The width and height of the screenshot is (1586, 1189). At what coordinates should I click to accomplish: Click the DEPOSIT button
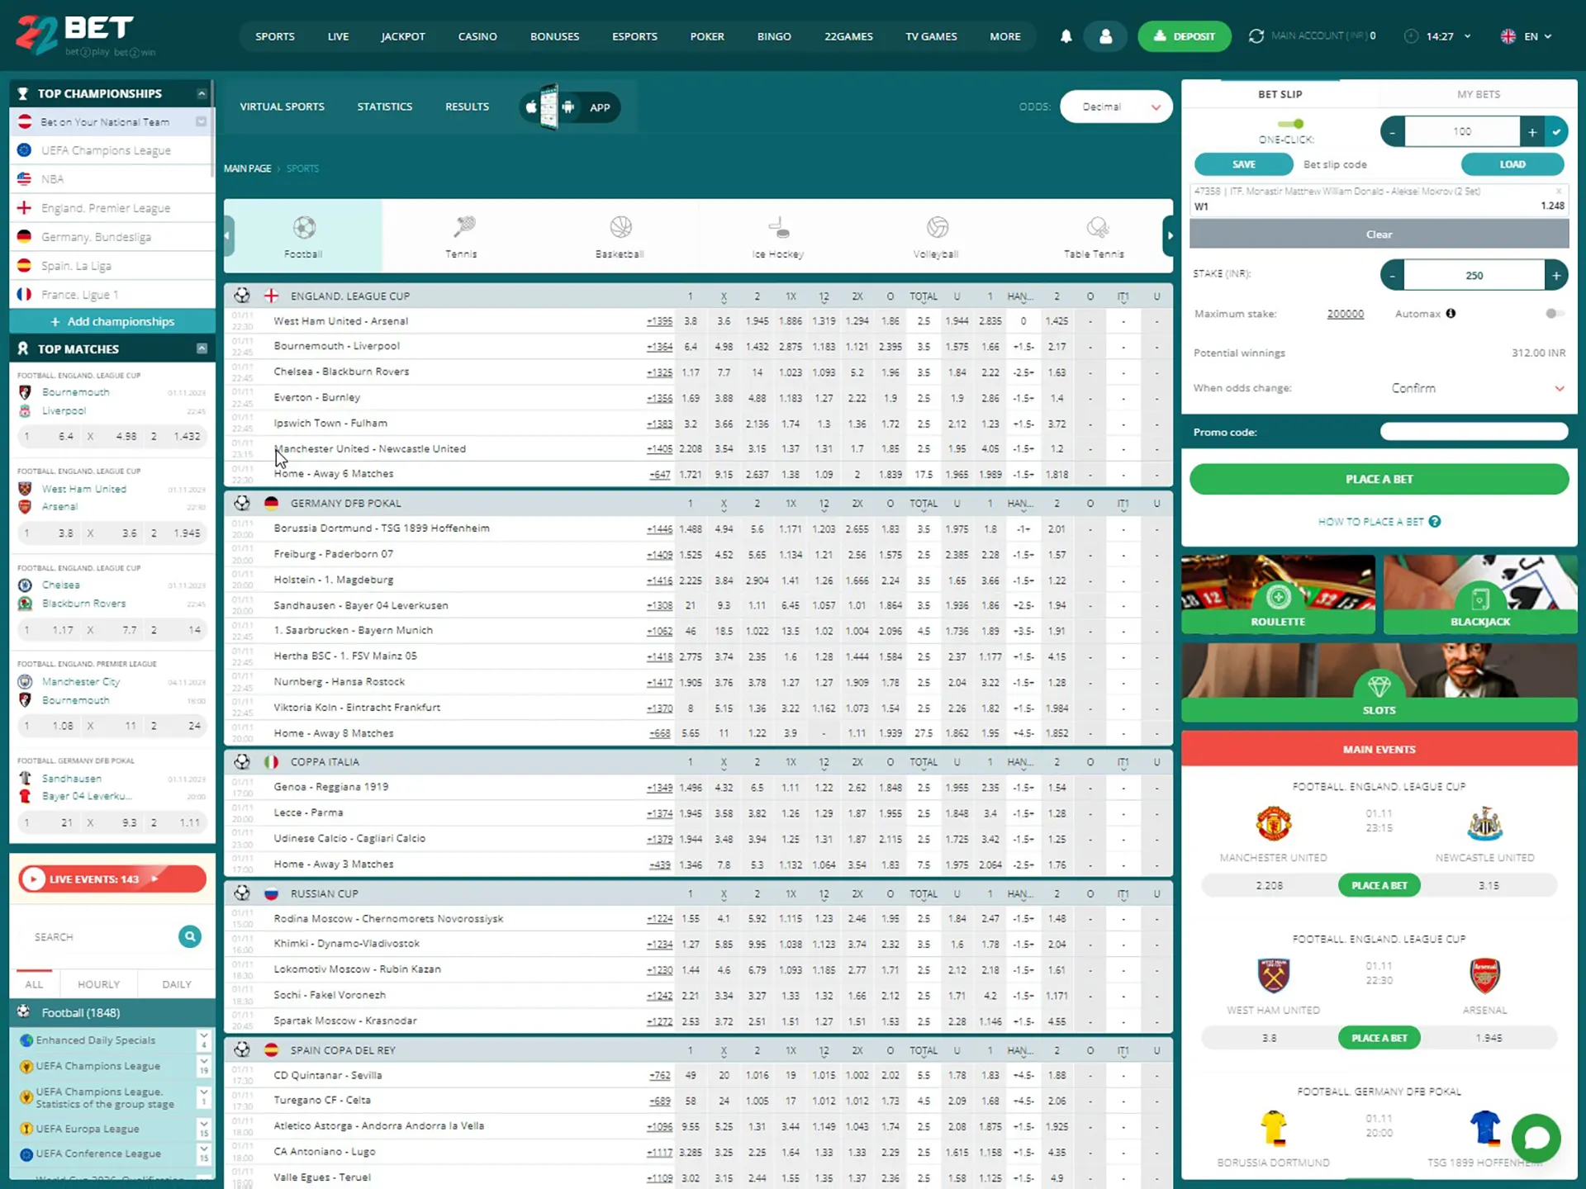(1184, 35)
